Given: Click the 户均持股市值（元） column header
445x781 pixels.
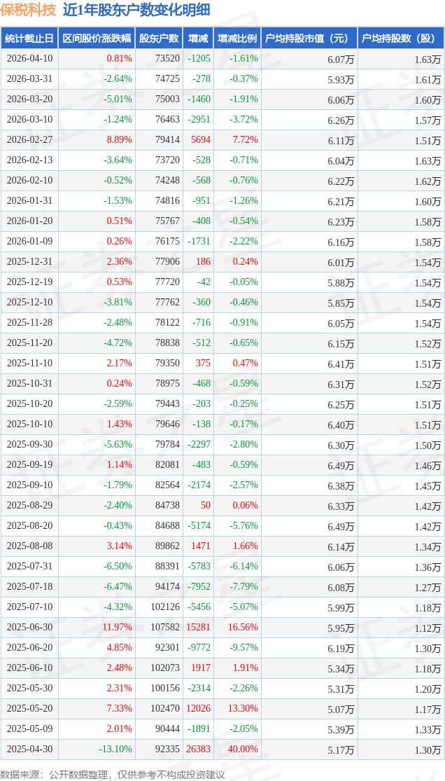Looking at the screenshot, I should click(309, 39).
